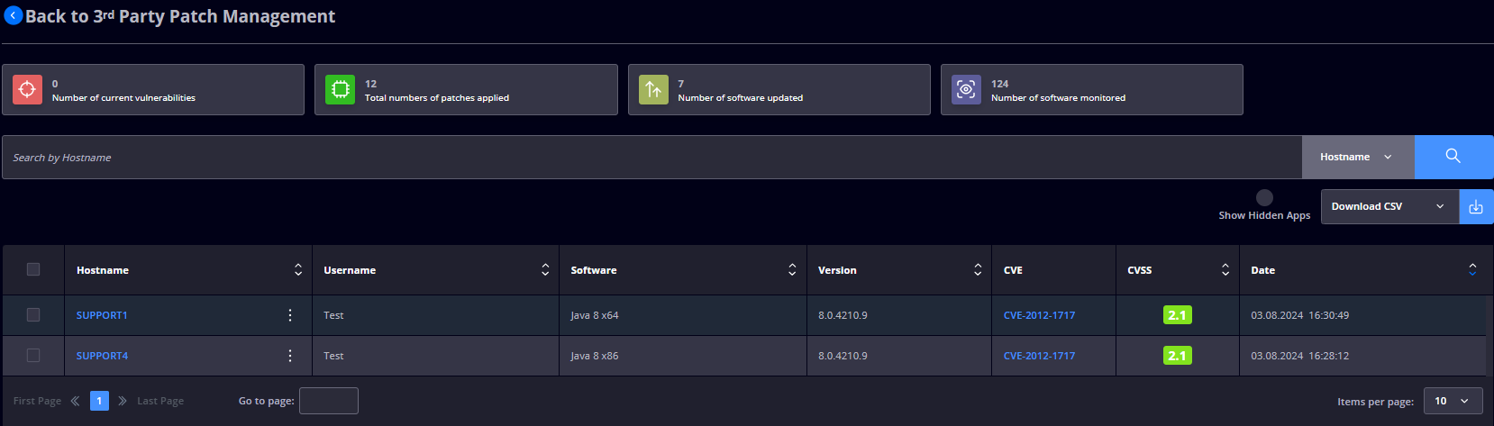Toggle Show Hidden Apps switch

[1265, 197]
